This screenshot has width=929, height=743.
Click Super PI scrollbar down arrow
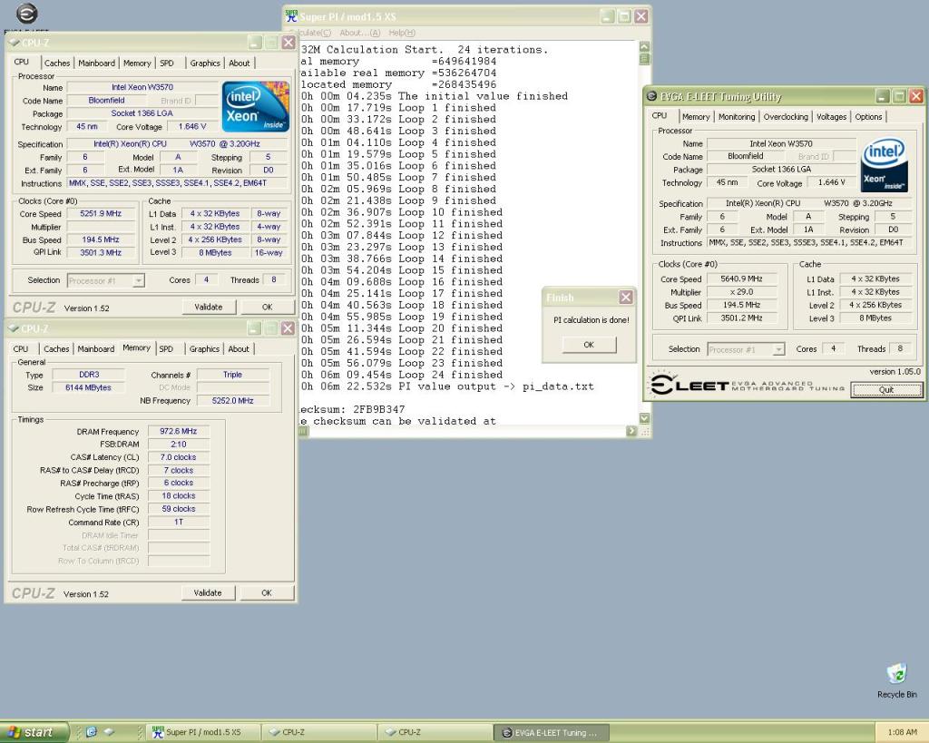click(644, 418)
